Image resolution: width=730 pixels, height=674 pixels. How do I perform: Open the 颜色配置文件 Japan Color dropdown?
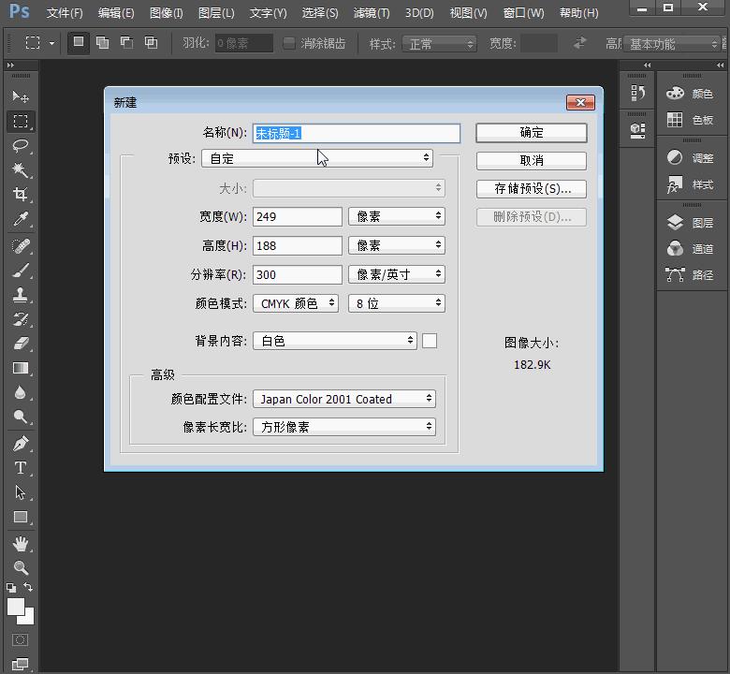click(343, 399)
